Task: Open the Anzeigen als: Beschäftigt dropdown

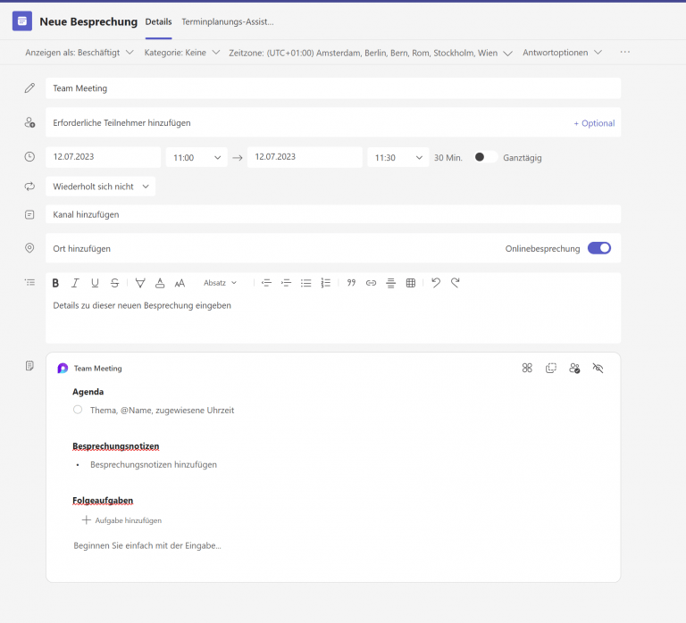Action: click(79, 53)
